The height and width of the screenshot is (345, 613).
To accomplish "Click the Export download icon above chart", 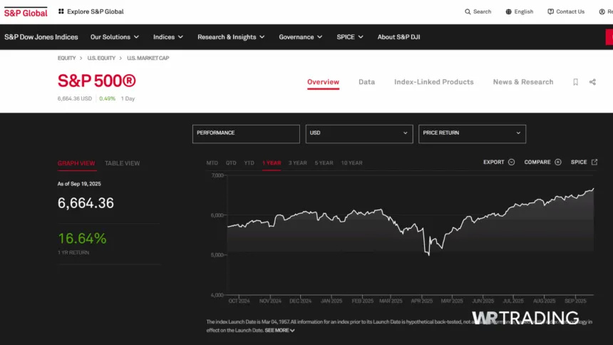I will point(511,163).
